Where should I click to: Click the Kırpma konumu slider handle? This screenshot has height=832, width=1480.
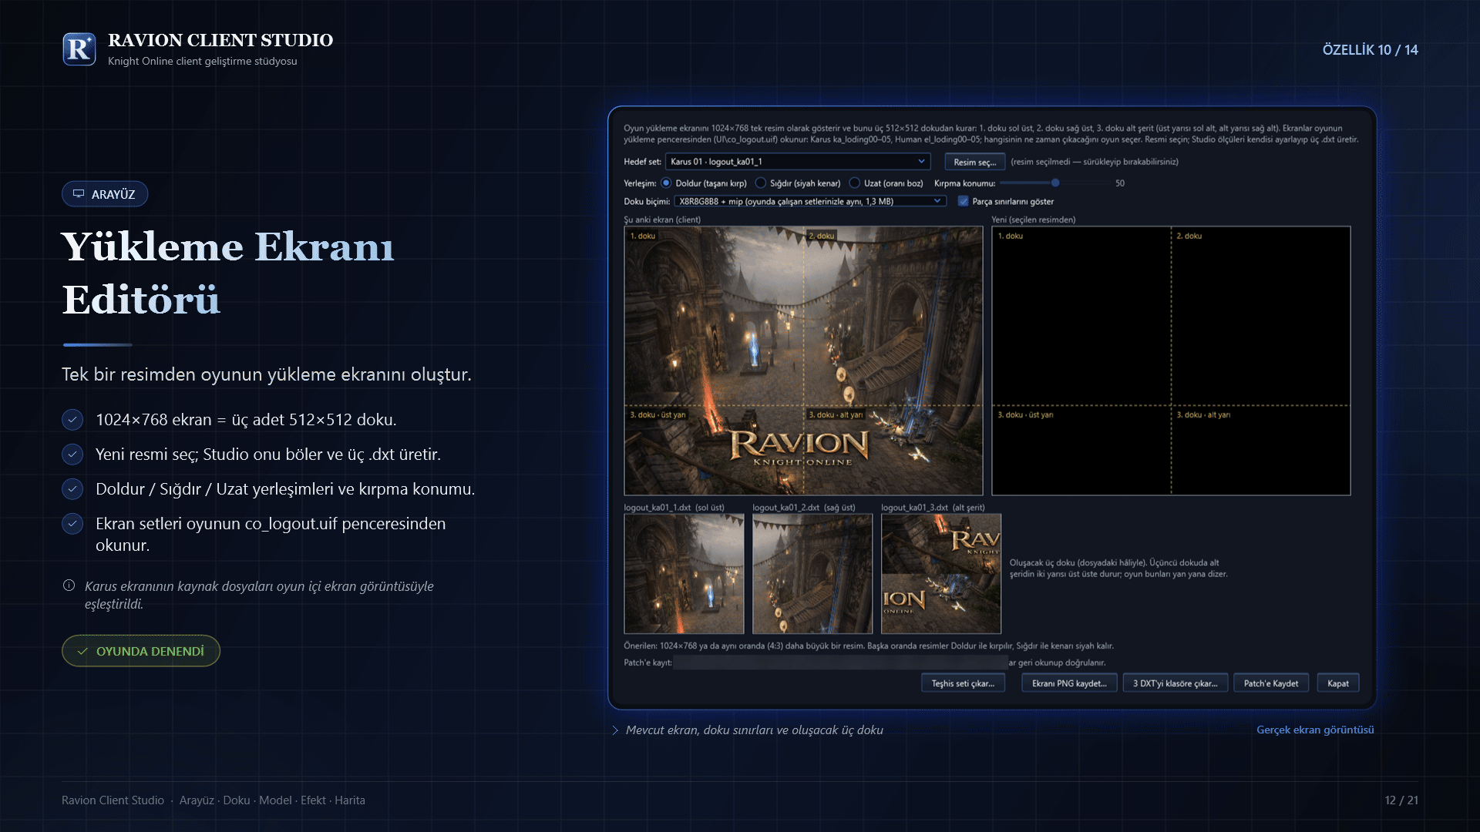pyautogui.click(x=1055, y=183)
